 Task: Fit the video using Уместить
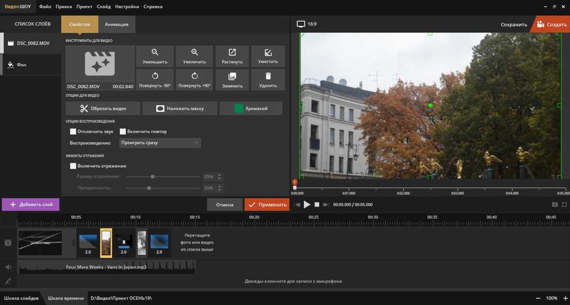[x=268, y=56]
